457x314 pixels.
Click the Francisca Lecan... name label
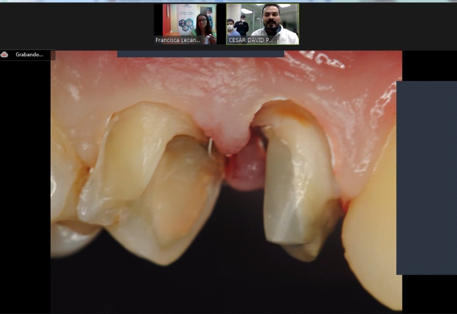pos(177,41)
